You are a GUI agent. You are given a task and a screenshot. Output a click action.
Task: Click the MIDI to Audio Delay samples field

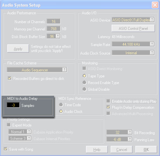[x=13, y=105]
